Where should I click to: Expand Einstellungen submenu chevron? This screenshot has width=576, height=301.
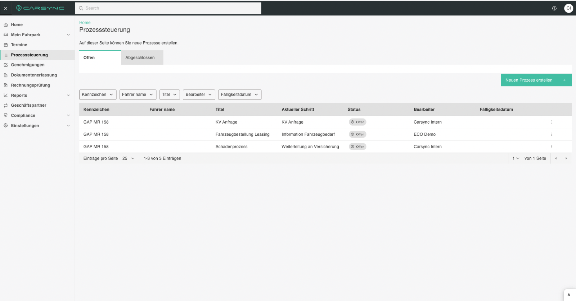(68, 125)
